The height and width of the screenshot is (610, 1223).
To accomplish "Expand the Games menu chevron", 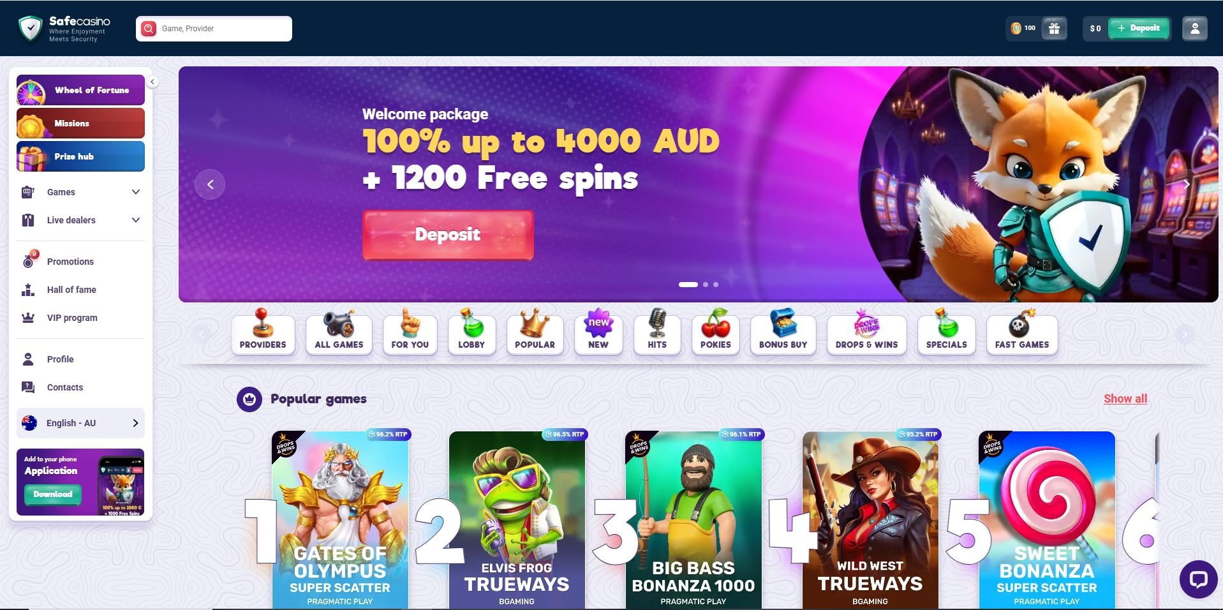I will (135, 192).
